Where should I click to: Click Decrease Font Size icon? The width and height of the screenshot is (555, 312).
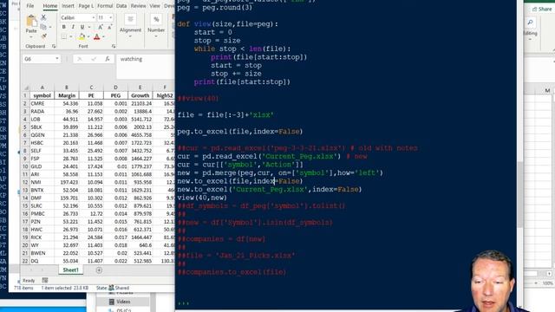pos(110,27)
